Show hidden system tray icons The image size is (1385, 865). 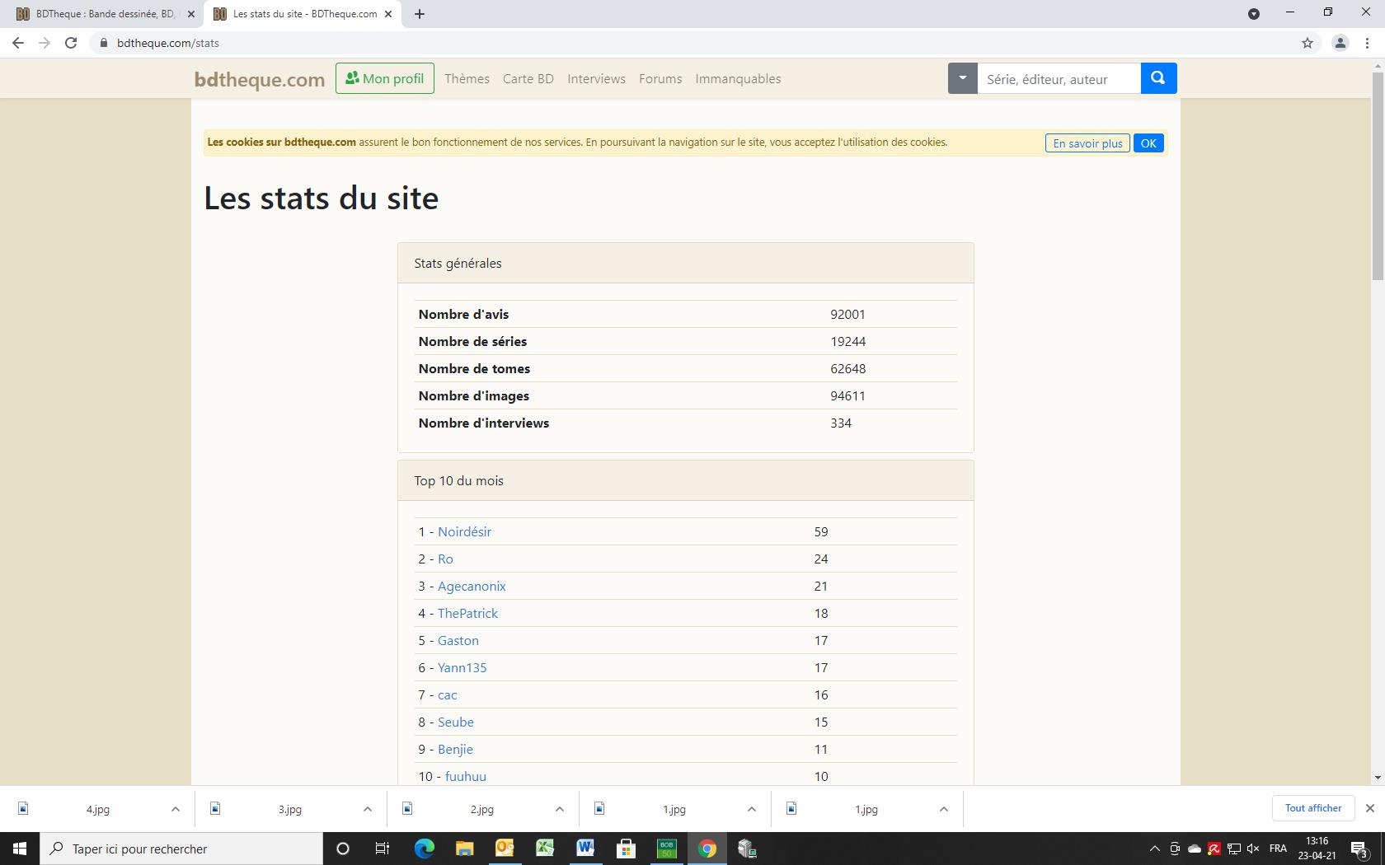click(1154, 849)
